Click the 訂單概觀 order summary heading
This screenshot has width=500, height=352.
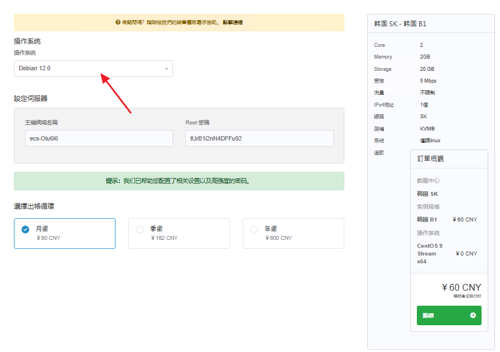tap(430, 159)
